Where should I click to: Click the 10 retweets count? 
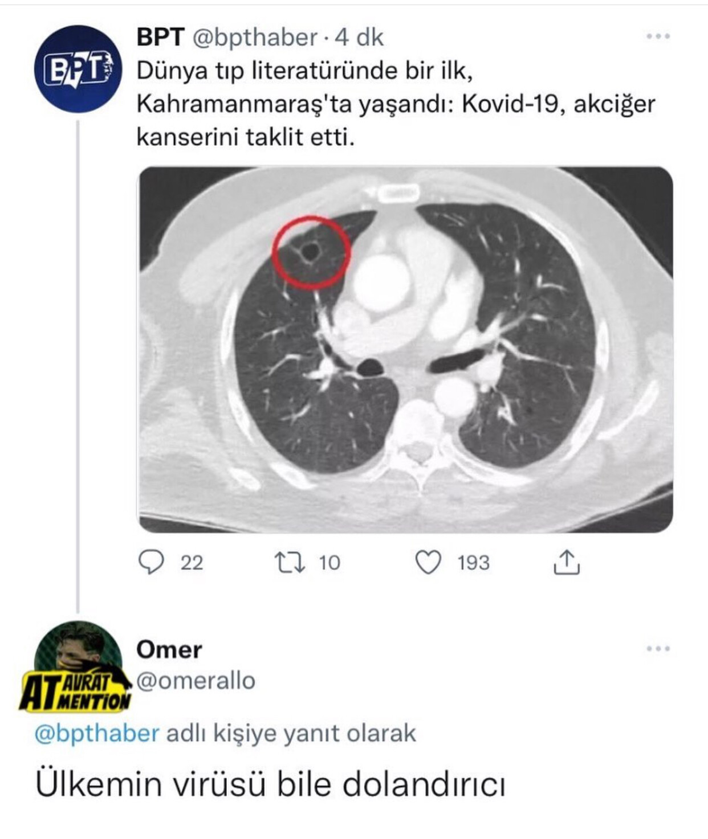[329, 563]
